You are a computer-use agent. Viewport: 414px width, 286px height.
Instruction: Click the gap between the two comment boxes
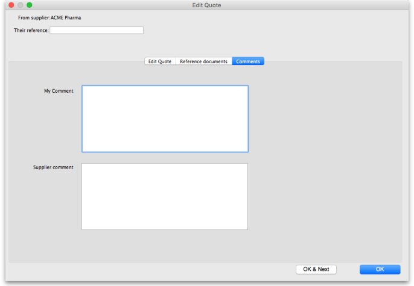pyautogui.click(x=165, y=158)
